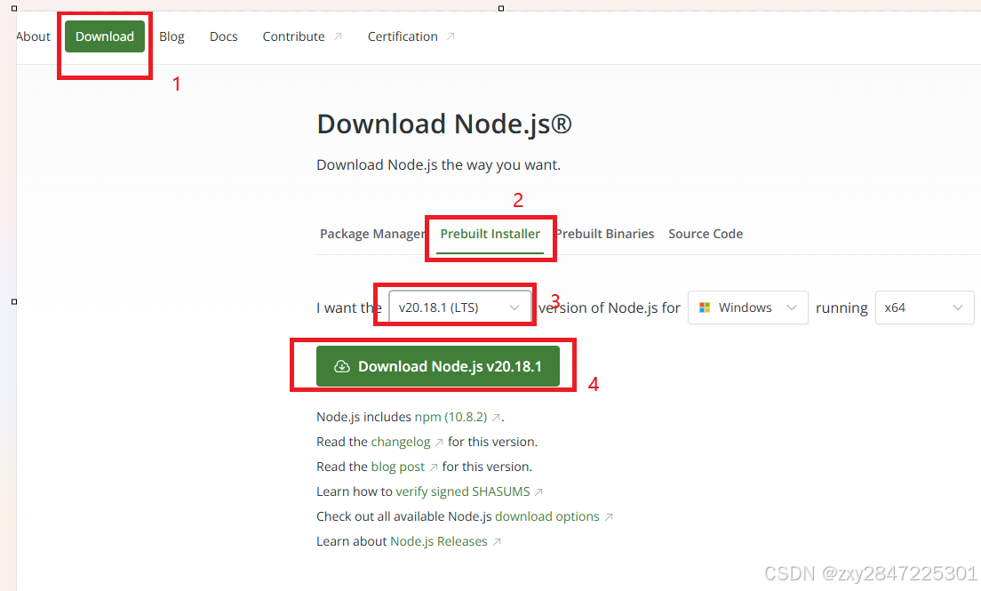Open the changelog link
The image size is (981, 591).
click(x=401, y=442)
